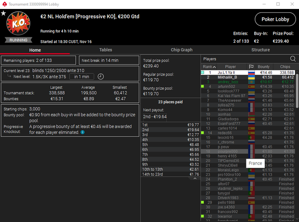Click the green marker beside arturin502

[202, 86]
